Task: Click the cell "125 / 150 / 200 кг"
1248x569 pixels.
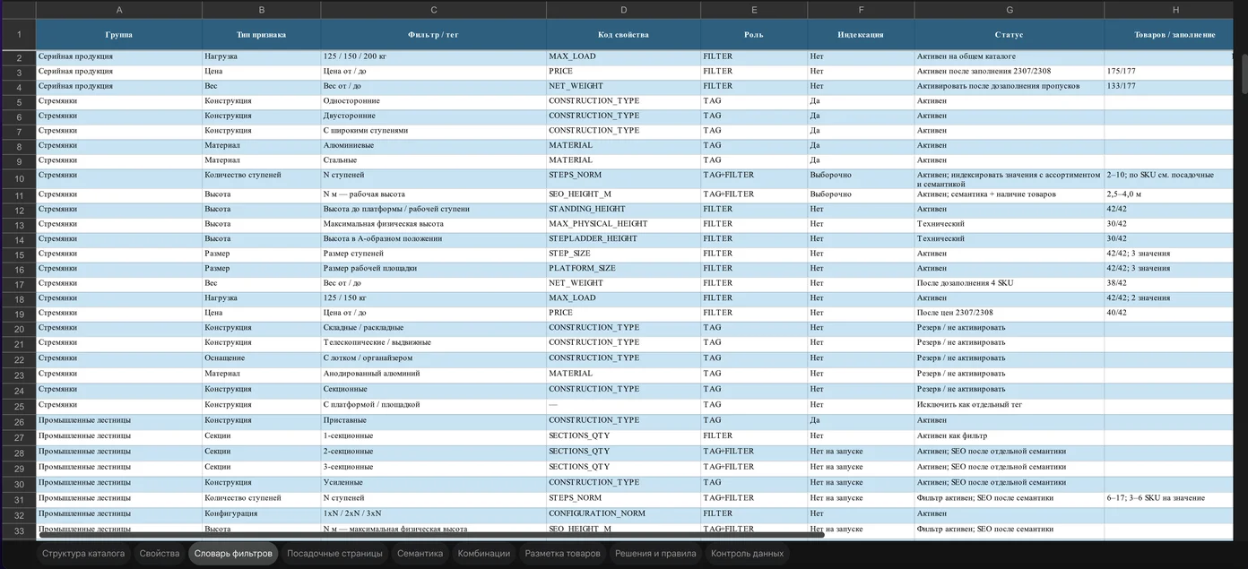Action: (x=434, y=56)
